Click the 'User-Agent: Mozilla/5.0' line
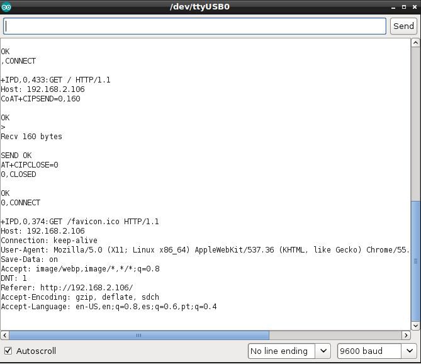This screenshot has width=421, height=364. tap(205, 250)
